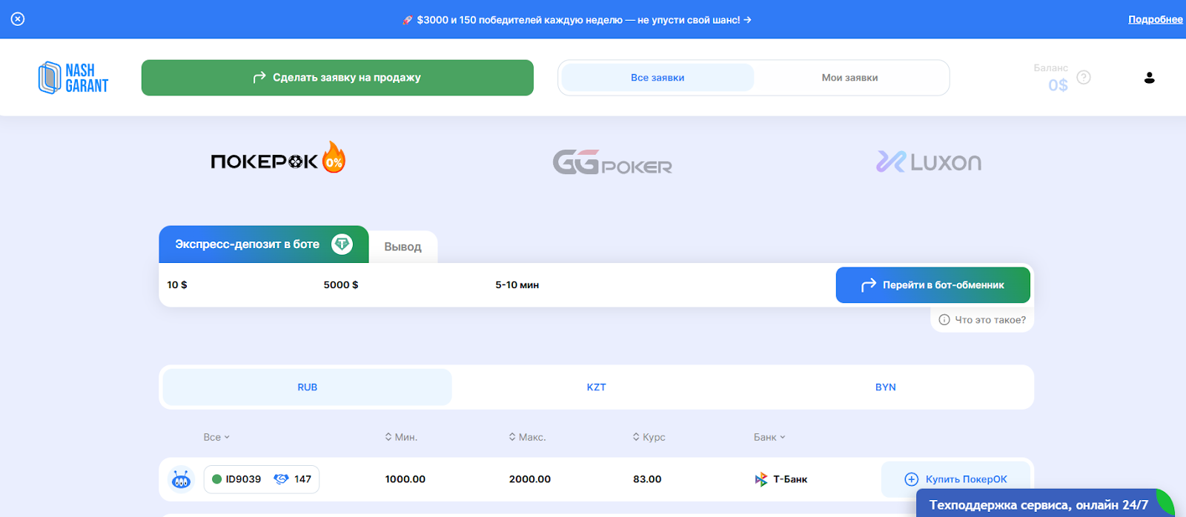This screenshot has width=1186, height=517.
Task: Click the Nash Garant logo
Action: [73, 78]
